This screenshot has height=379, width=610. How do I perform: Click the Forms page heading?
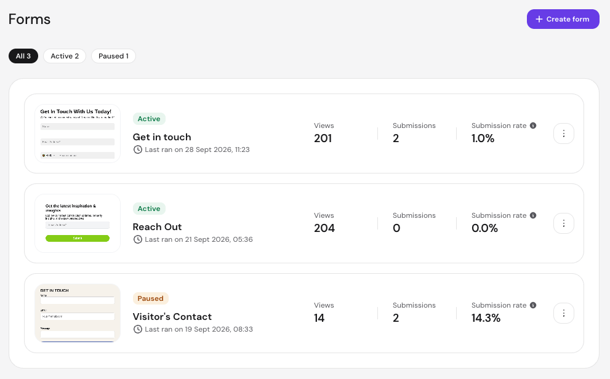point(30,19)
